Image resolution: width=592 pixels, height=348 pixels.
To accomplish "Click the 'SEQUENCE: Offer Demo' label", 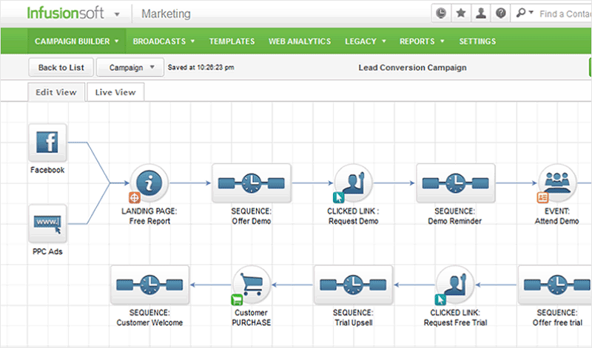I will coord(252,216).
